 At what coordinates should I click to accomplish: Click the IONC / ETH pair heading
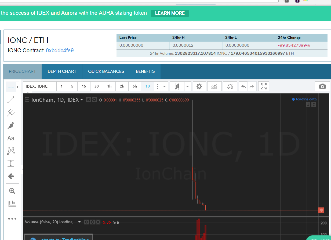pos(28,40)
